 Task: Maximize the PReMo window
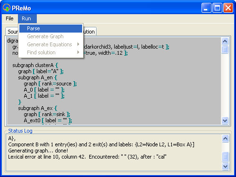coord(217,8)
